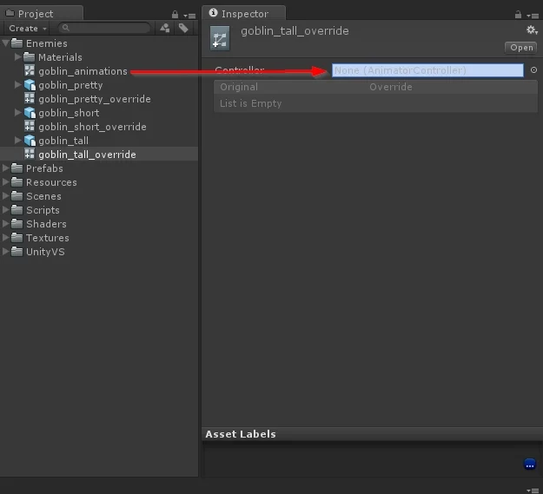Image resolution: width=543 pixels, height=494 pixels.
Task: Open the Create dropdown menu
Action: point(27,29)
